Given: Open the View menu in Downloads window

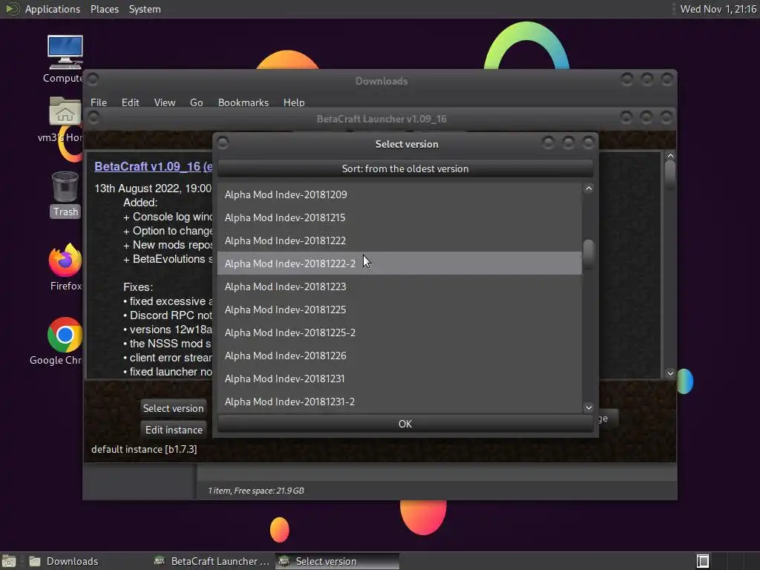Looking at the screenshot, I should 164,102.
